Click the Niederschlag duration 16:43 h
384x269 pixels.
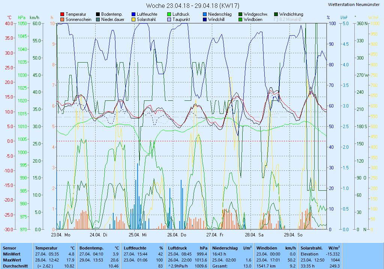(x=219, y=254)
